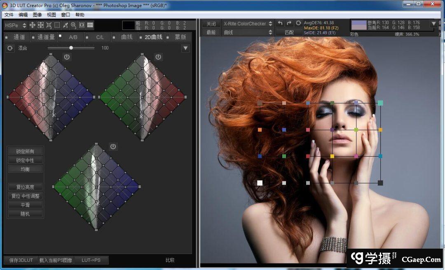Click the teal ColorChecker patch on image

pos(380,103)
